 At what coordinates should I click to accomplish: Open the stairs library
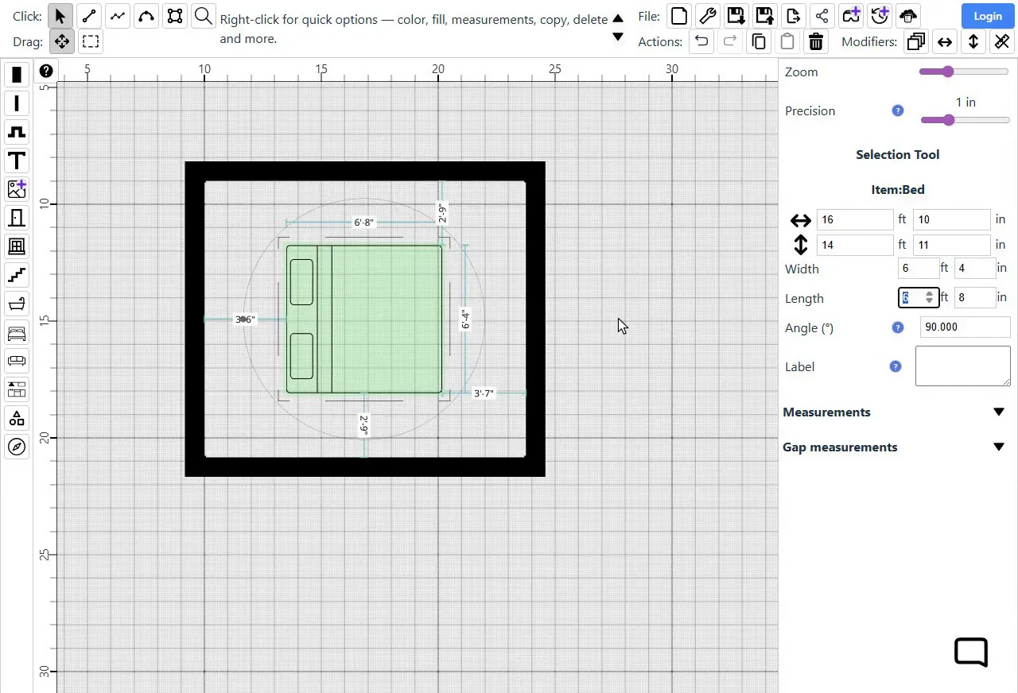click(17, 275)
